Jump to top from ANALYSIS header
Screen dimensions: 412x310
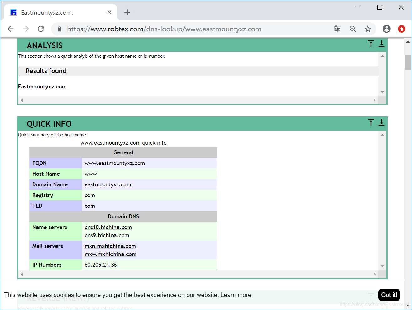pyautogui.click(x=371, y=44)
